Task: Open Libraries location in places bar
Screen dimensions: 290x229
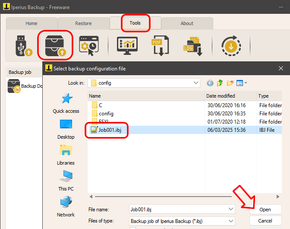Action: pyautogui.click(x=66, y=155)
